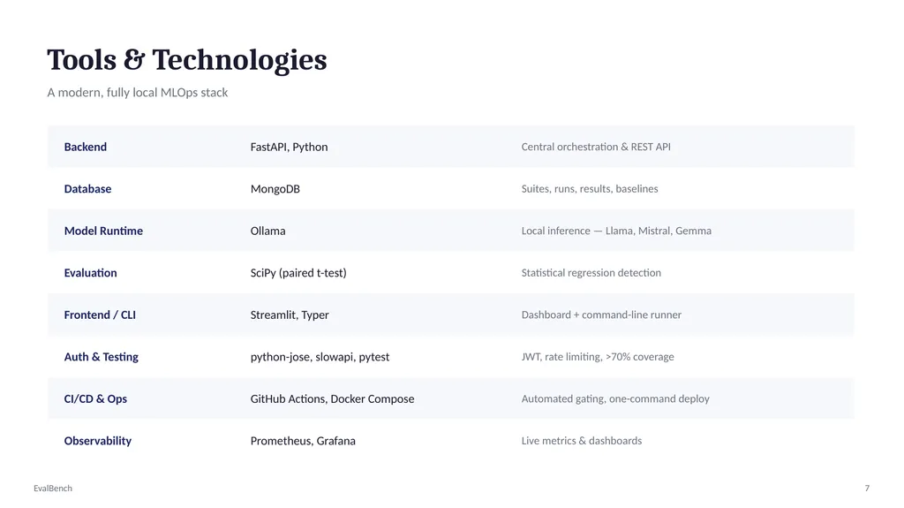Select GitHub Actions, Docker Compose cell

tap(332, 399)
